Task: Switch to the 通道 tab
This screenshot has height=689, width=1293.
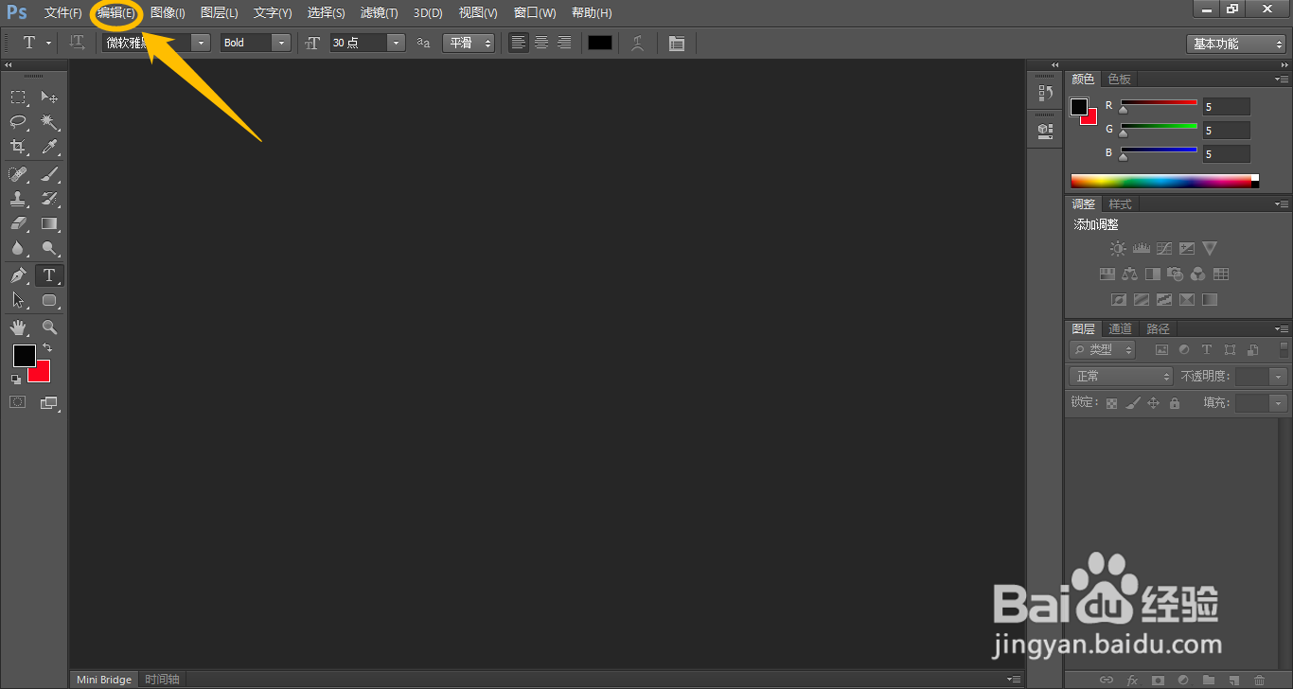Action: (x=1120, y=328)
